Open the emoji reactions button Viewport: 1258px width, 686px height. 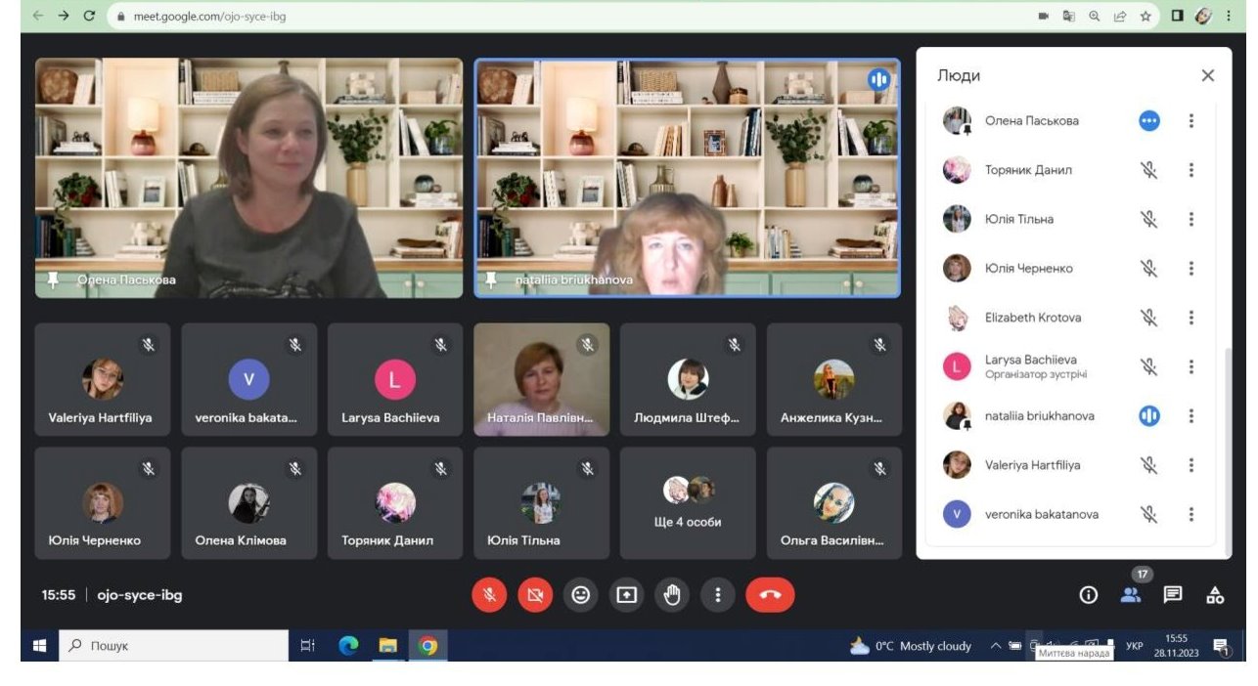581,594
